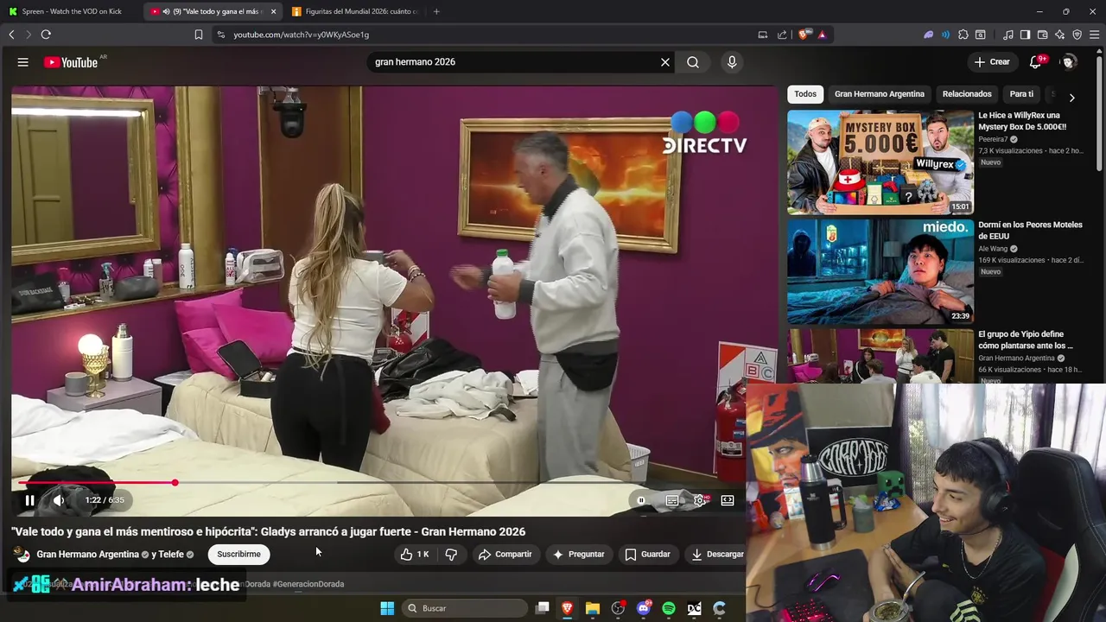
Task: Select the Para ti filter chip
Action: click(x=1021, y=94)
